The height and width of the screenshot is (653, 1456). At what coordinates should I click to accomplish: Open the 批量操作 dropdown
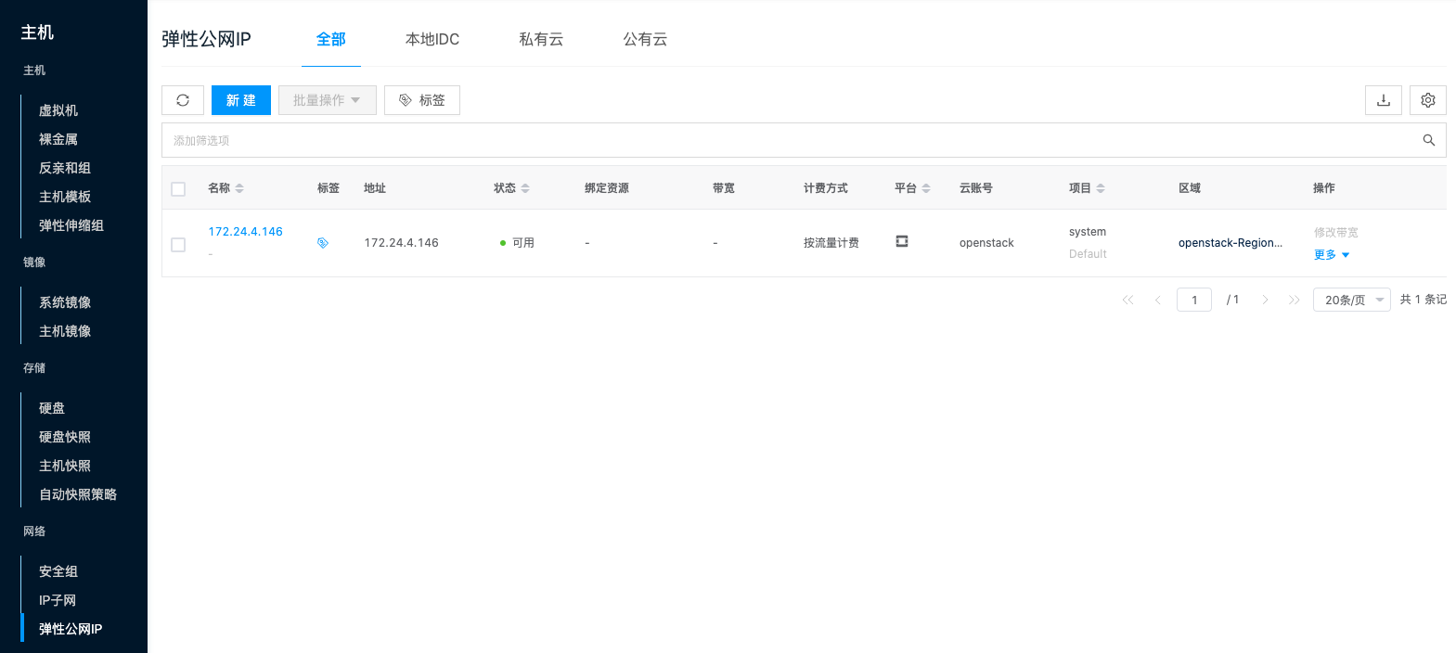[x=327, y=100]
